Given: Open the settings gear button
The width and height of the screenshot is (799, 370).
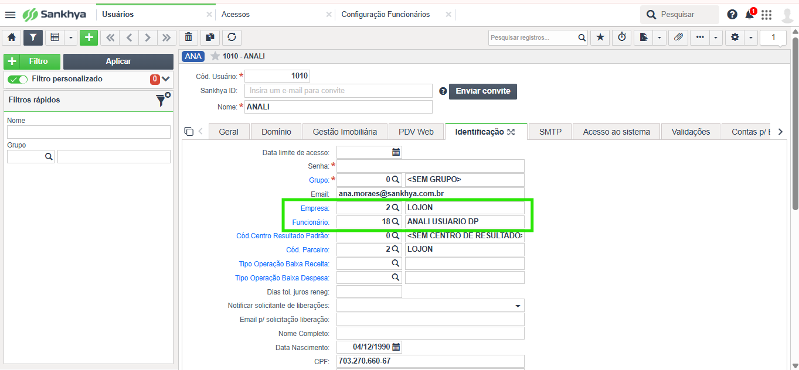Looking at the screenshot, I should (735, 37).
